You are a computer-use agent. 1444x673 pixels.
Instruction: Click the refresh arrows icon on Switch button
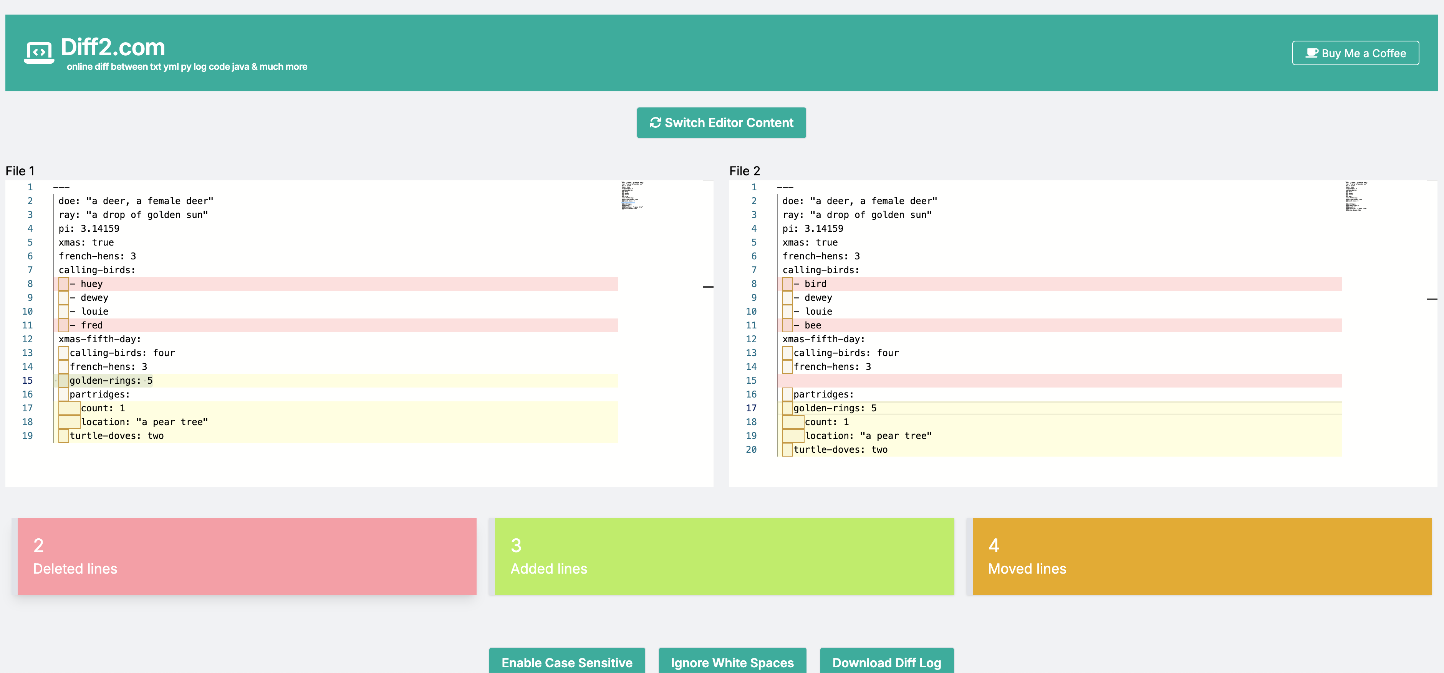[x=655, y=123]
